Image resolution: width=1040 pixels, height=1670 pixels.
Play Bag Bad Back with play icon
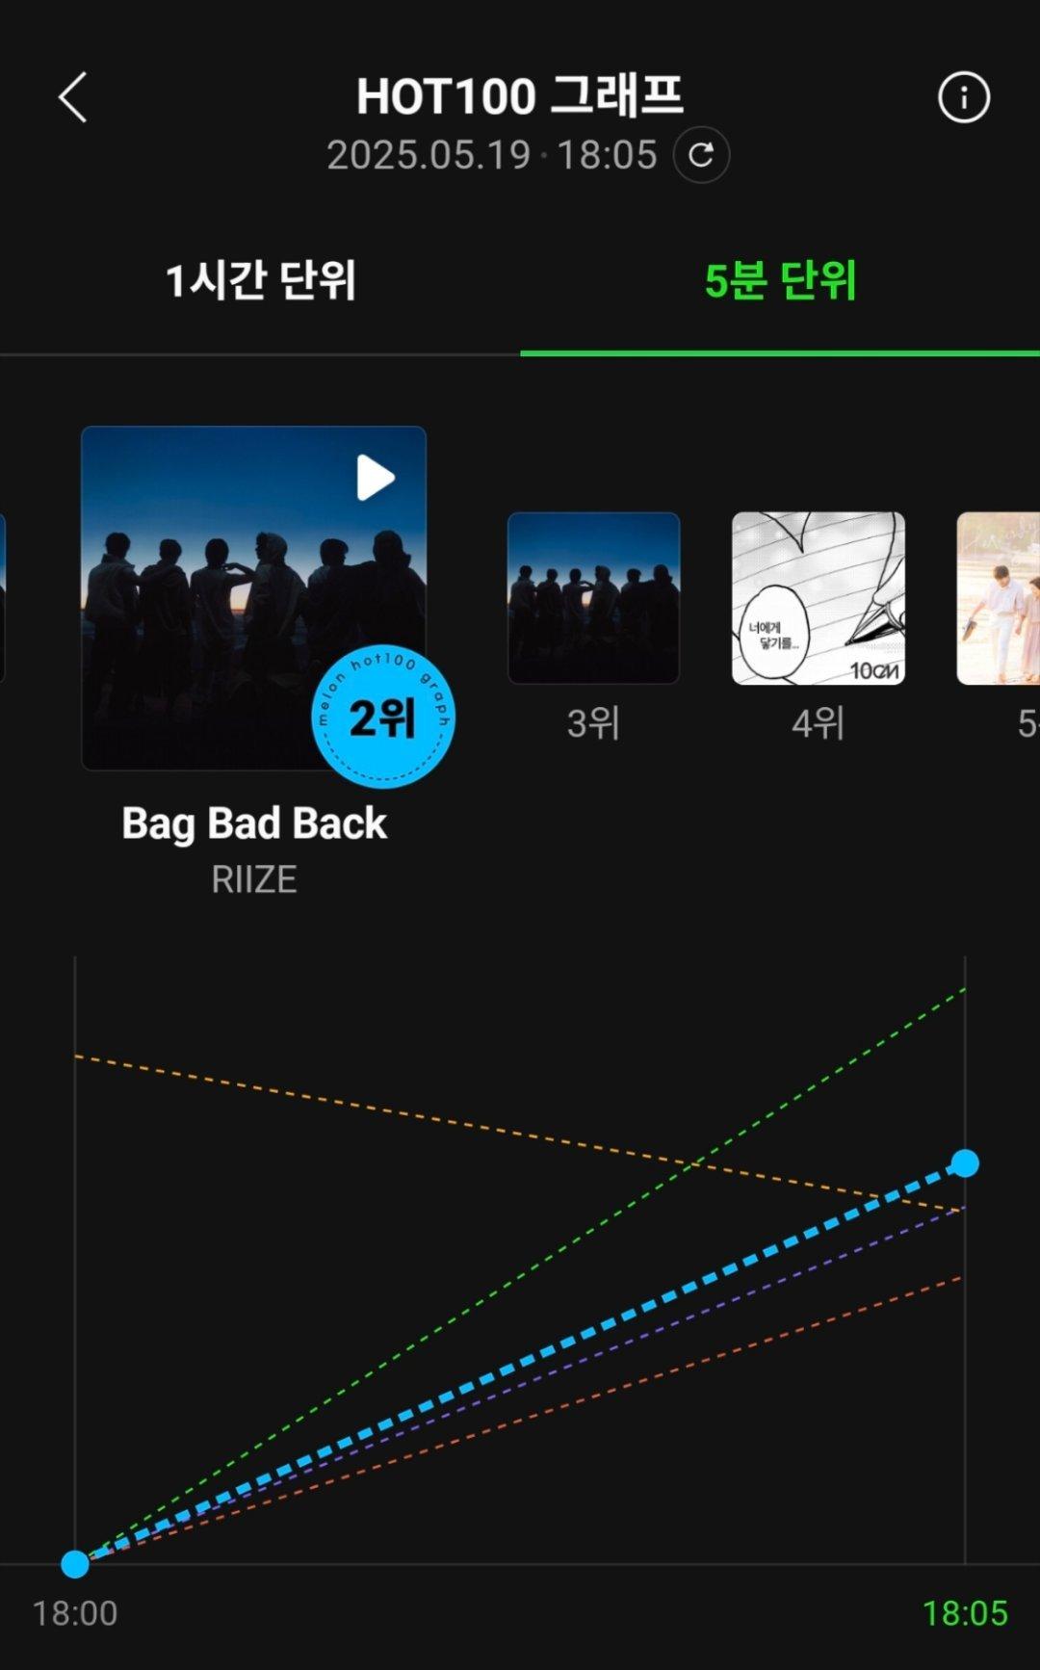click(375, 478)
